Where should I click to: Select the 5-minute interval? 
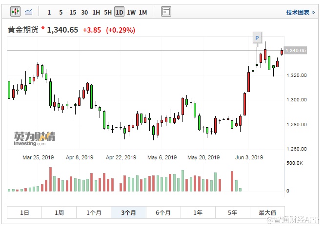click(x=61, y=12)
